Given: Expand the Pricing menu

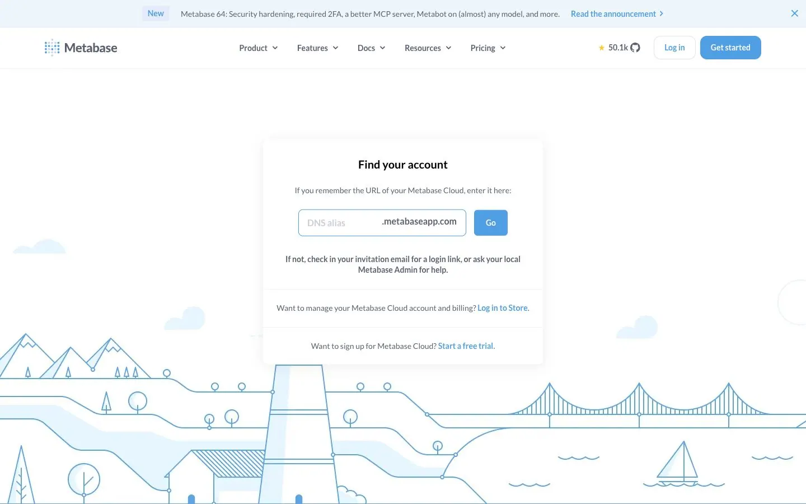Looking at the screenshot, I should pos(488,48).
